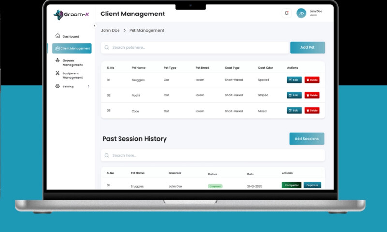Click the Dashboard home icon
This screenshot has height=232, width=387.
pos(58,36)
